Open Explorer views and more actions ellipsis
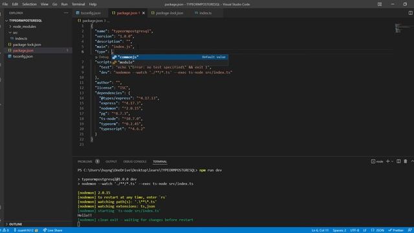Screen dimensions: 414x233 click(66, 13)
